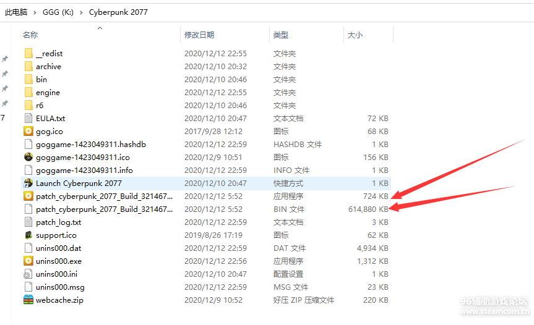Sort by 修改日期 column header
This screenshot has width=534, height=325.
[x=199, y=35]
